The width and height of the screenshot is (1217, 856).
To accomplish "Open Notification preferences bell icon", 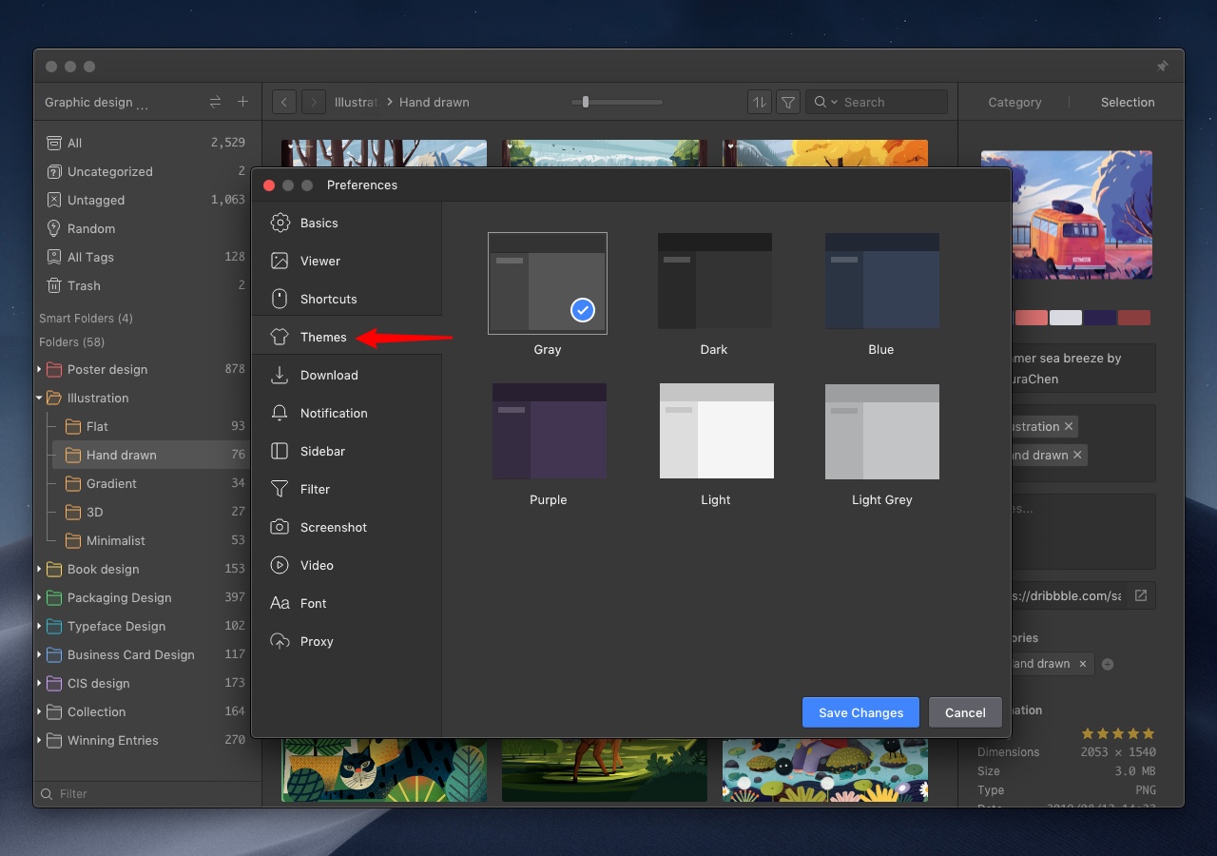I will click(280, 413).
